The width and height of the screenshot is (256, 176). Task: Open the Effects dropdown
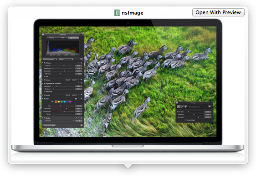[x=66, y=59]
